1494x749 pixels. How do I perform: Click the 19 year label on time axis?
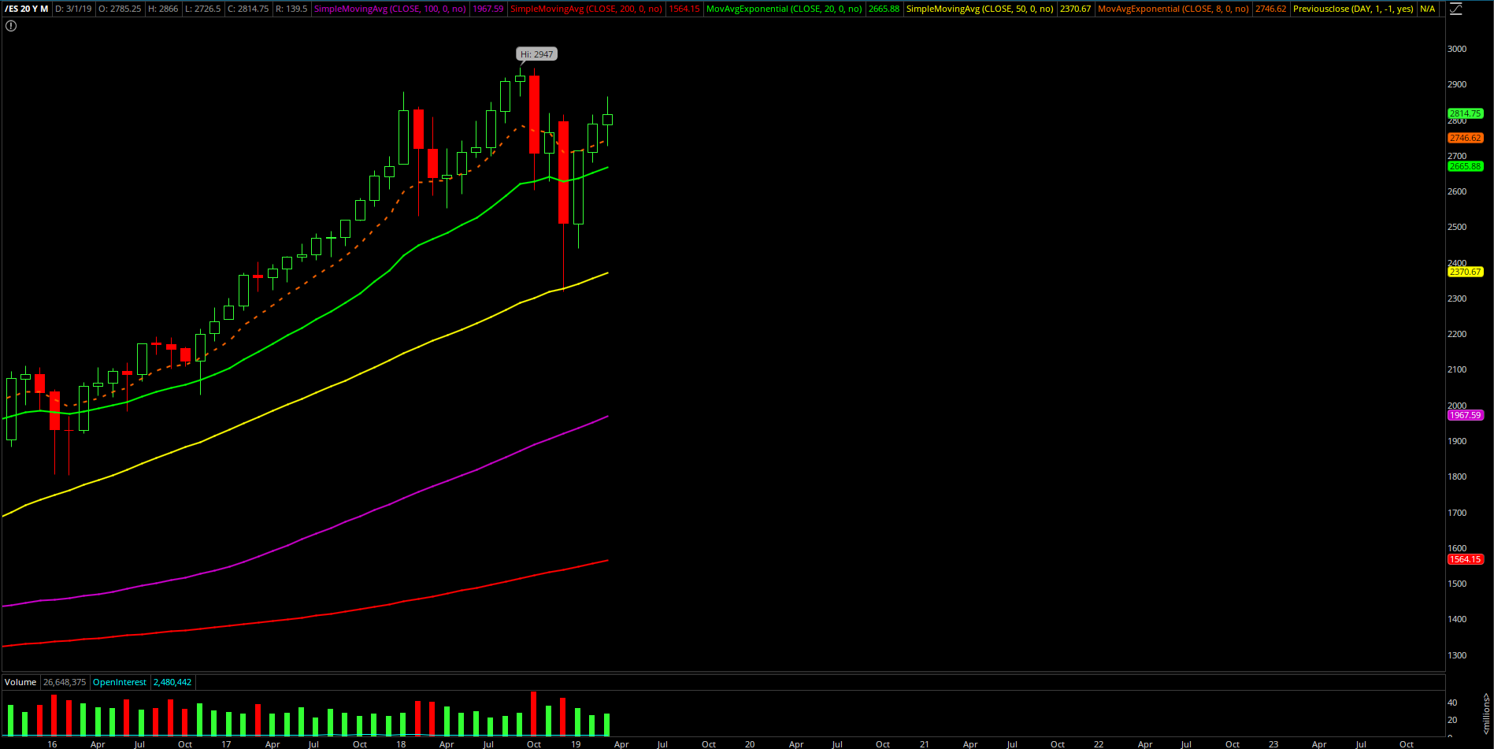(x=576, y=743)
